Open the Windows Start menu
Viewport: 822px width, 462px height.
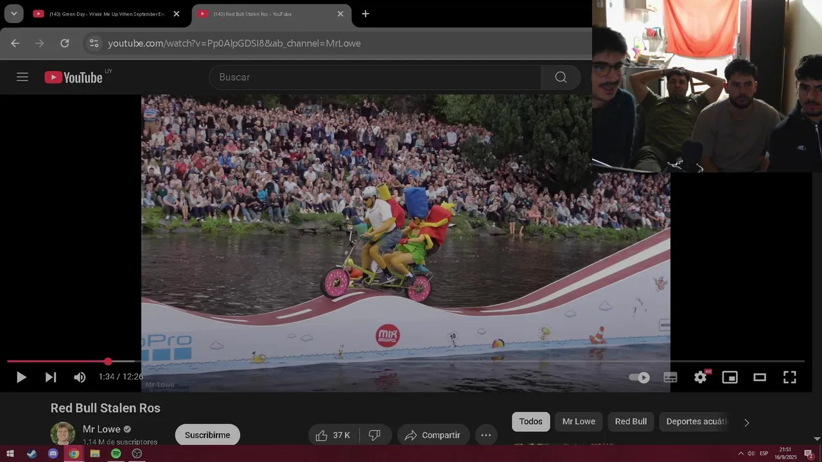click(x=10, y=454)
